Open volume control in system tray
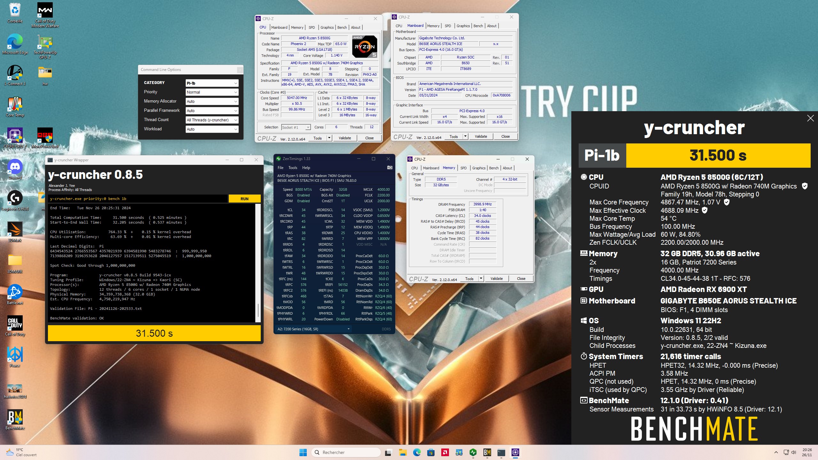The width and height of the screenshot is (818, 460). (794, 452)
